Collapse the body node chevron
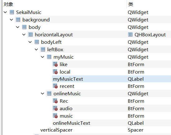This screenshot has width=171, height=135. pyautogui.click(x=18, y=27)
